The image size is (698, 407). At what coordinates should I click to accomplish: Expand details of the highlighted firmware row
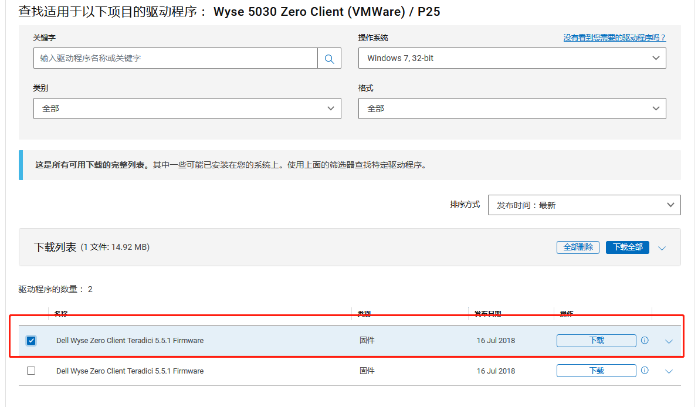[669, 340]
